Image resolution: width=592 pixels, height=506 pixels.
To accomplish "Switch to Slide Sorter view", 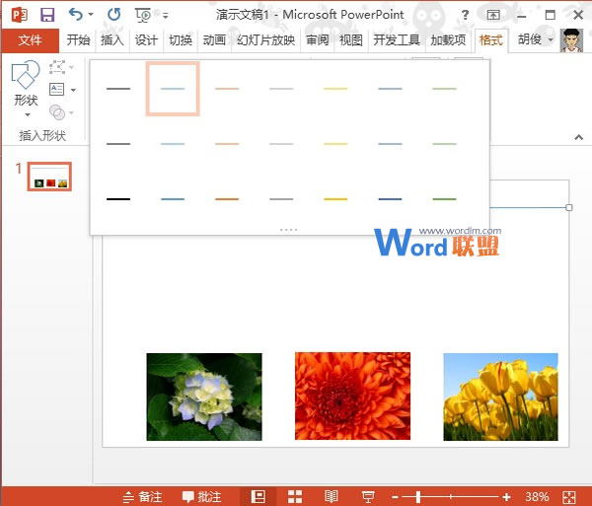I will pos(295,496).
